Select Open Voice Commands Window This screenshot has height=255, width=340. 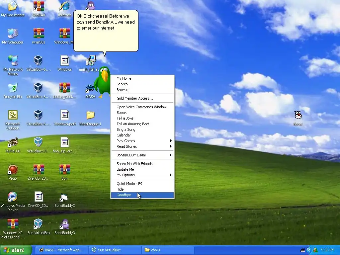pyautogui.click(x=142, y=107)
